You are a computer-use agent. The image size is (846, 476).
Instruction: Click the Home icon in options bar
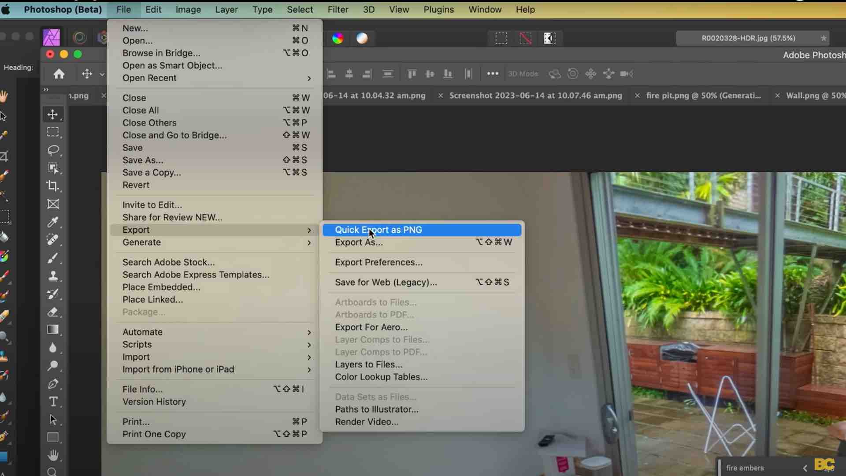(x=59, y=74)
